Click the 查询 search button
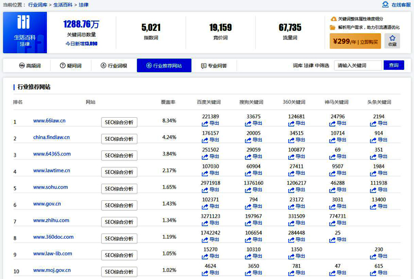 click(x=394, y=65)
